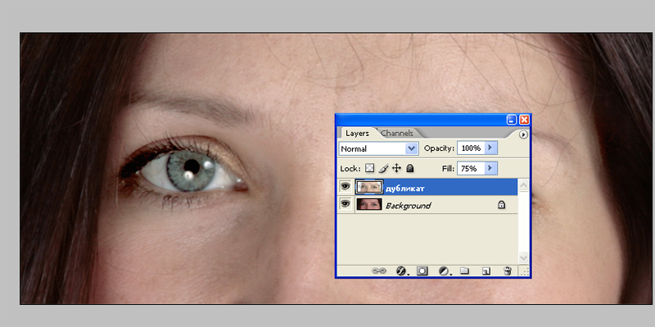The image size is (655, 327).
Task: Click the Background layer name
Action: [408, 206]
